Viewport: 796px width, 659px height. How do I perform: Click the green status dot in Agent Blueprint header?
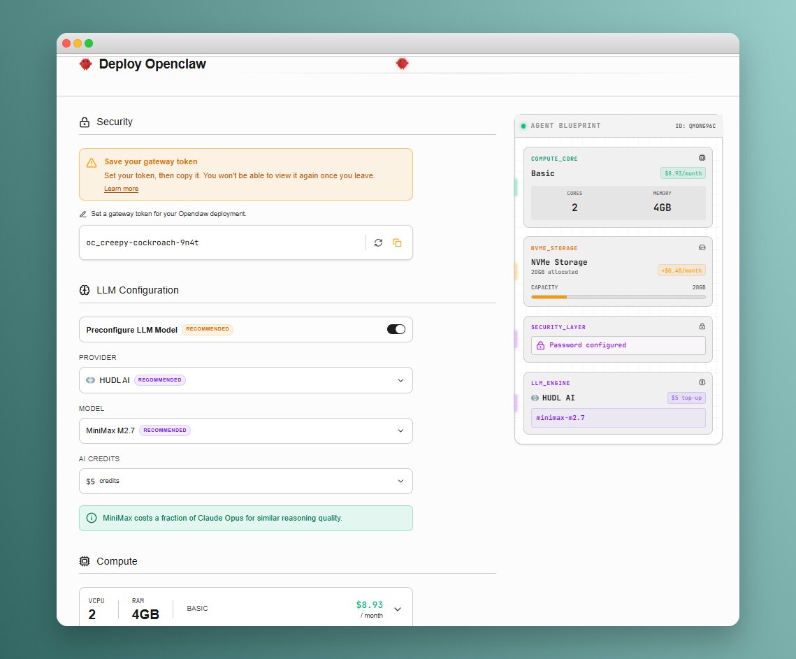click(523, 126)
